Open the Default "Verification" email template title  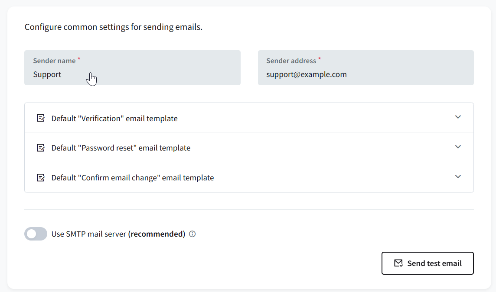coord(114,119)
